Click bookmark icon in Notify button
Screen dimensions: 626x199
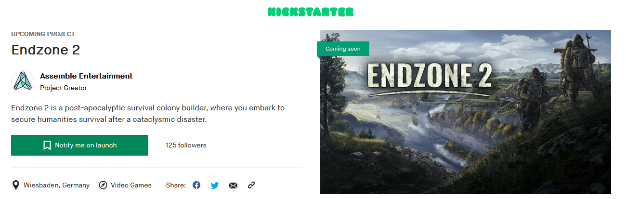click(47, 145)
